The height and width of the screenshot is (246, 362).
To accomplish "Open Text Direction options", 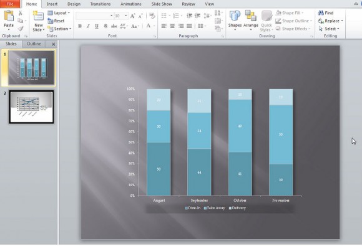I will [218, 13].
